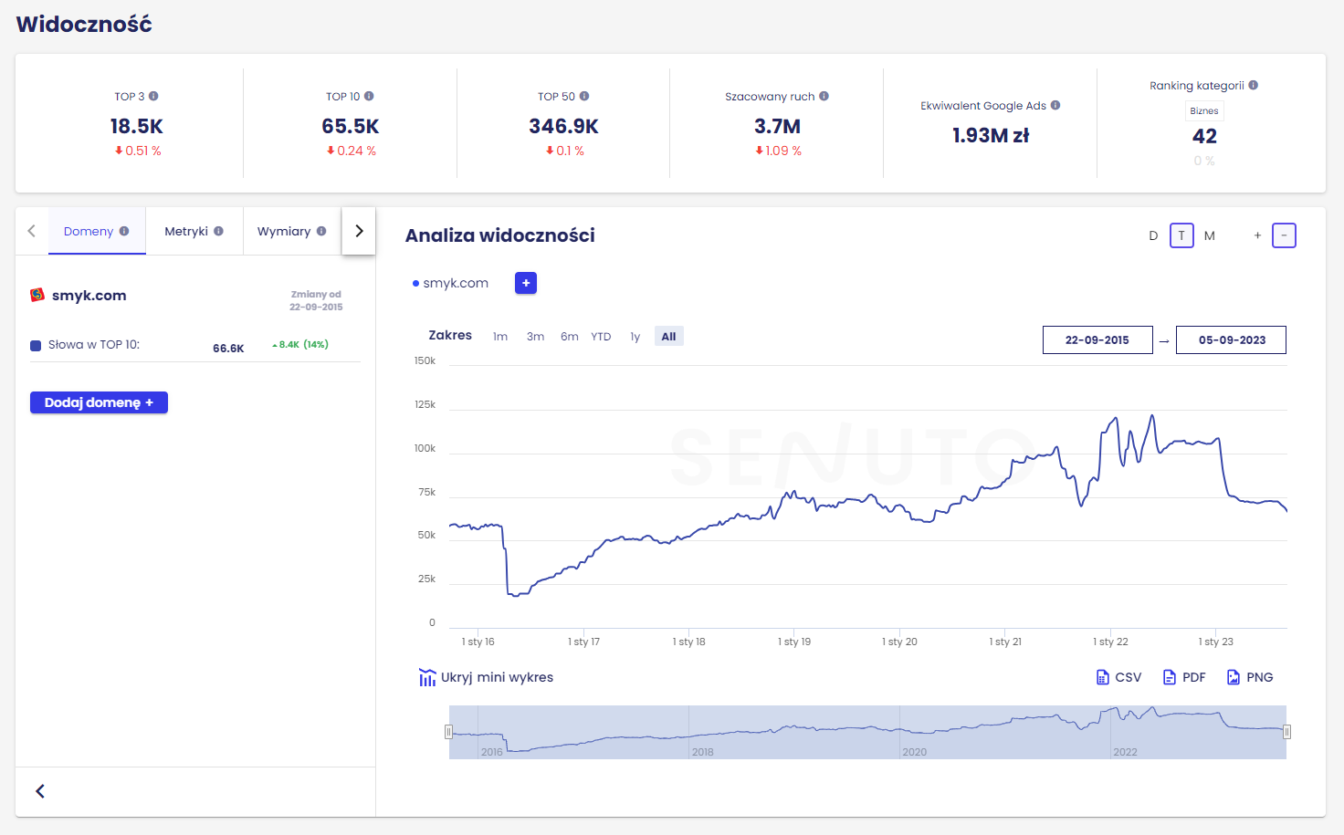
Task: Select daily granularity D
Action: [1153, 235]
